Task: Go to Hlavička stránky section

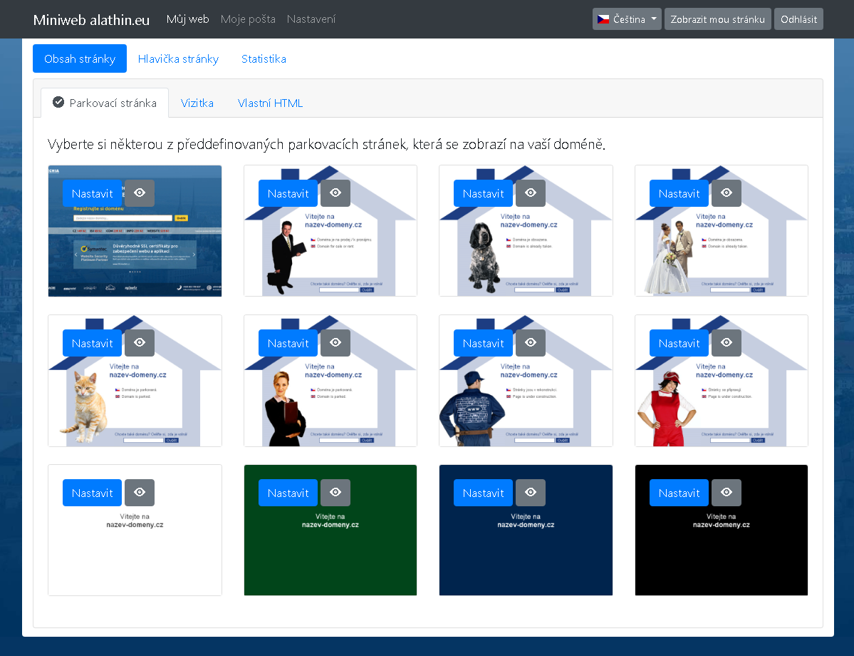Action: [x=178, y=58]
